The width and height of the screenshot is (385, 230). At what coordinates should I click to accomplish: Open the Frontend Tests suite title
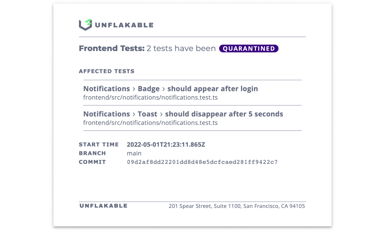112,48
